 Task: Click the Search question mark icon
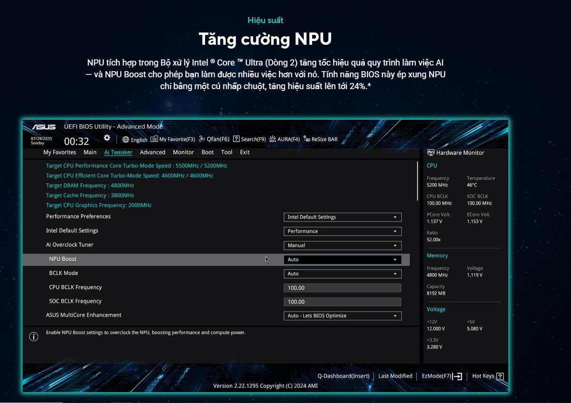click(236, 139)
